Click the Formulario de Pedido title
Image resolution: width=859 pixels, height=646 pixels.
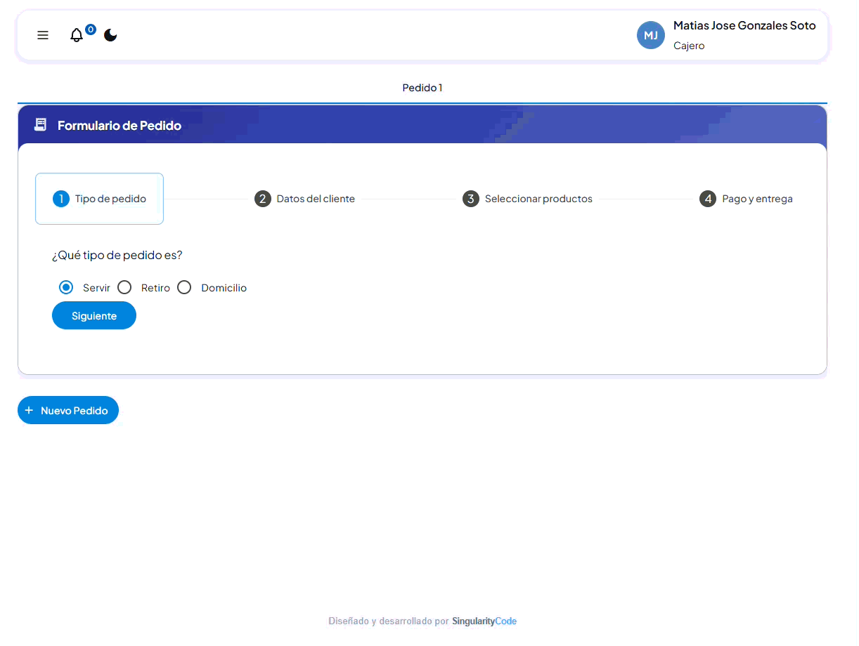click(120, 126)
